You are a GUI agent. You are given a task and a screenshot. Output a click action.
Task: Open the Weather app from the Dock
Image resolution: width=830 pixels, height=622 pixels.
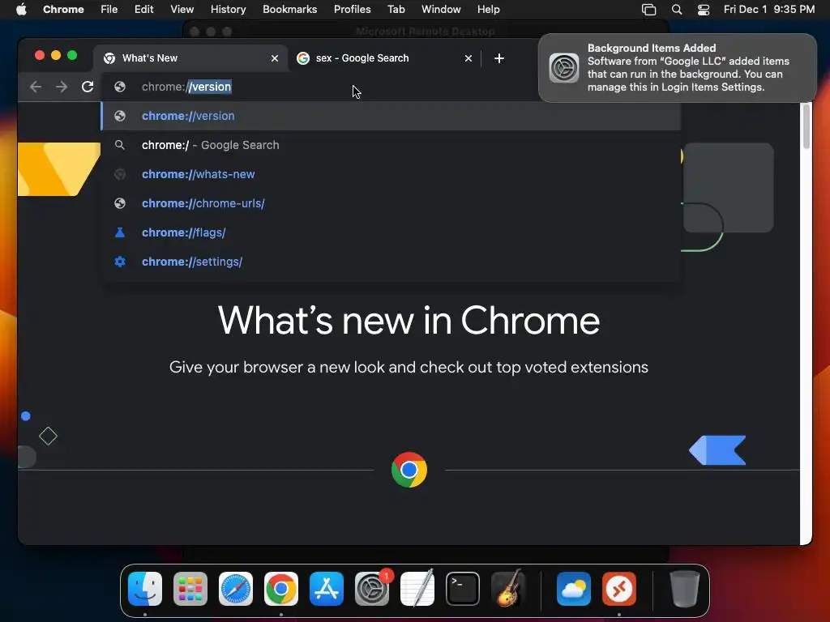pyautogui.click(x=574, y=589)
